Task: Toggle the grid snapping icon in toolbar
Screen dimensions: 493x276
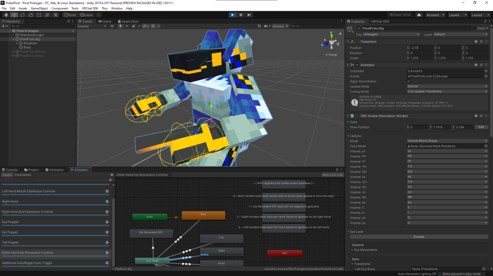Action: pyautogui.click(x=99, y=15)
